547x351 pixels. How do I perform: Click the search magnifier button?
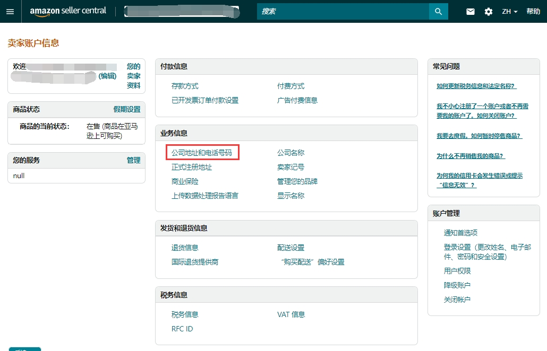pos(438,12)
